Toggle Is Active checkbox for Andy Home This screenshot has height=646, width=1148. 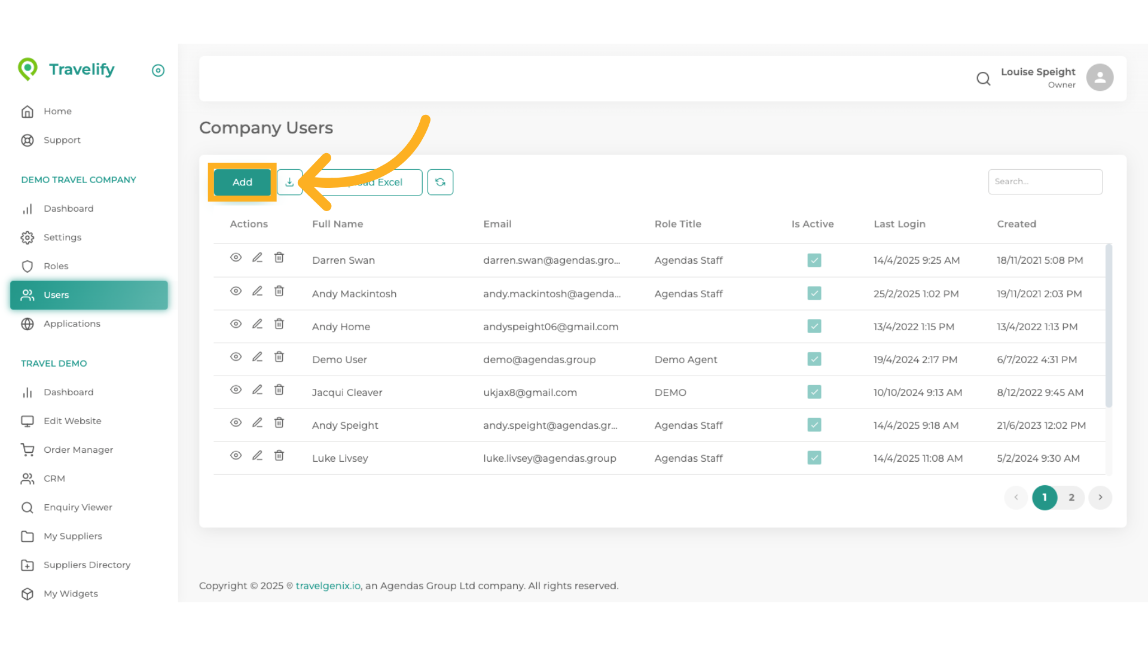[814, 327]
